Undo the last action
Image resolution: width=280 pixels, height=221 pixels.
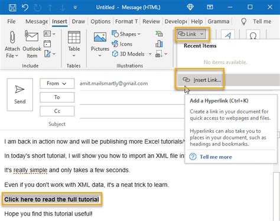coord(25,8)
